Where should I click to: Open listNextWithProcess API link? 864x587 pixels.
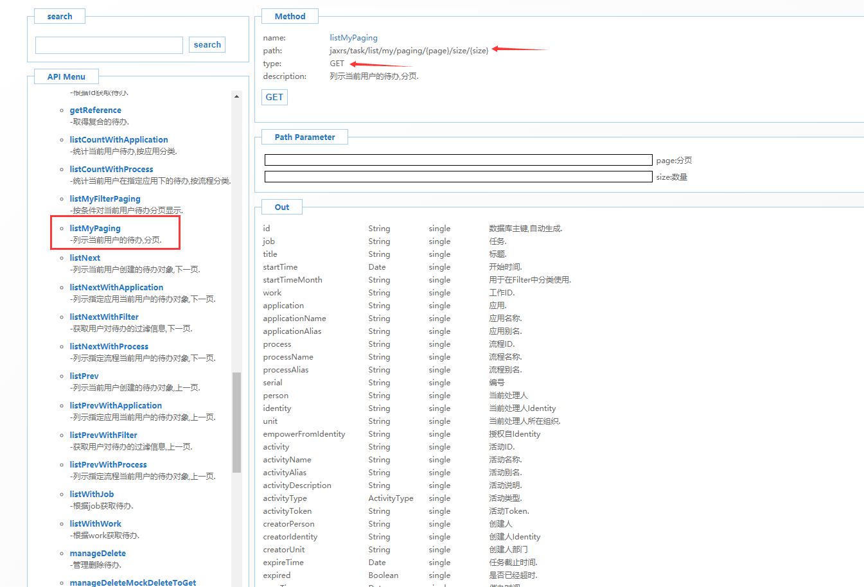tap(109, 347)
